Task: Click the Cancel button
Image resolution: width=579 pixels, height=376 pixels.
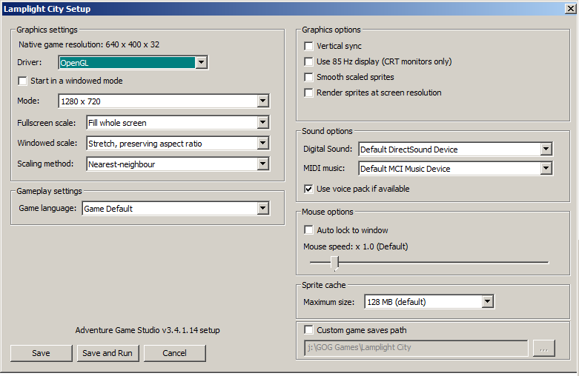Action: (x=175, y=353)
